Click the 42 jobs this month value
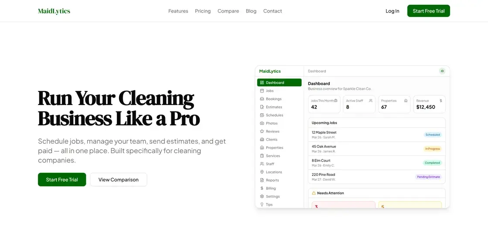Screen dimensions: 488x250 pos(314,107)
